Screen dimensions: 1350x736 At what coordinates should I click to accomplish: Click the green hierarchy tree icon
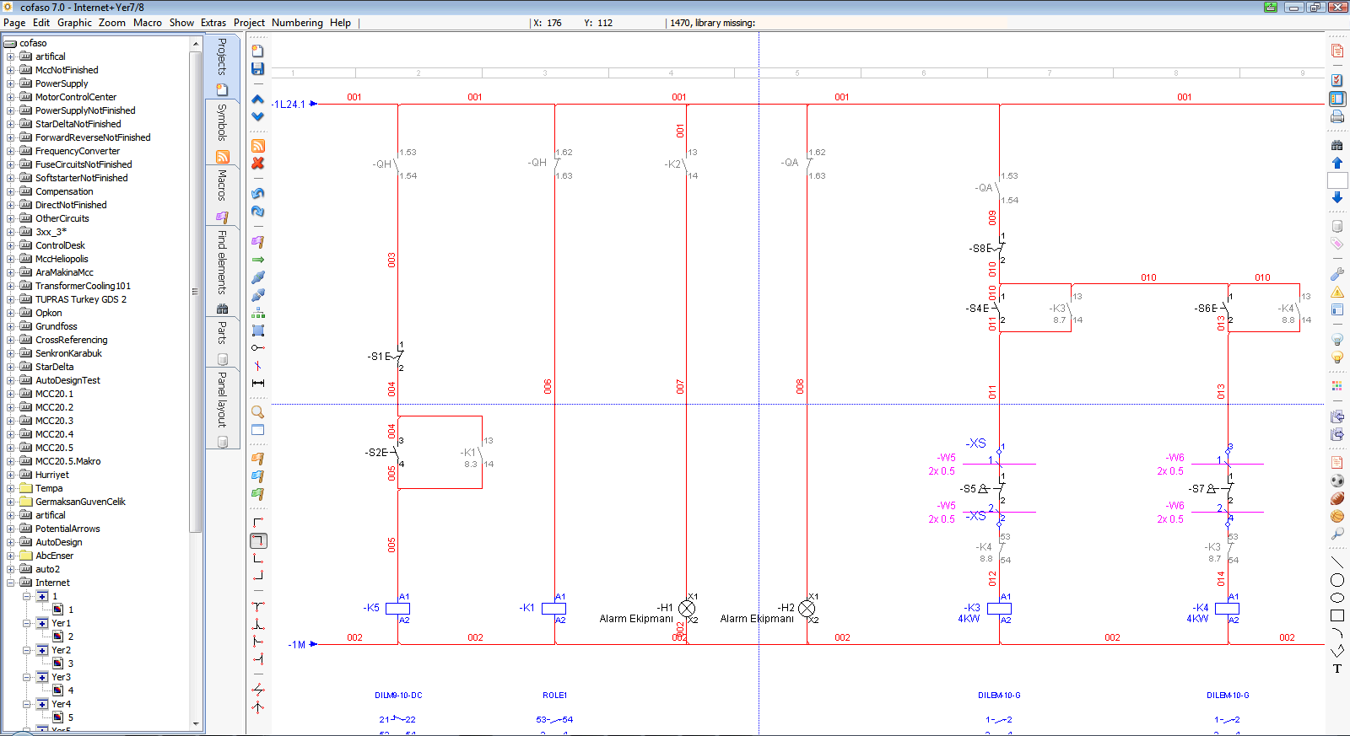[x=257, y=313]
